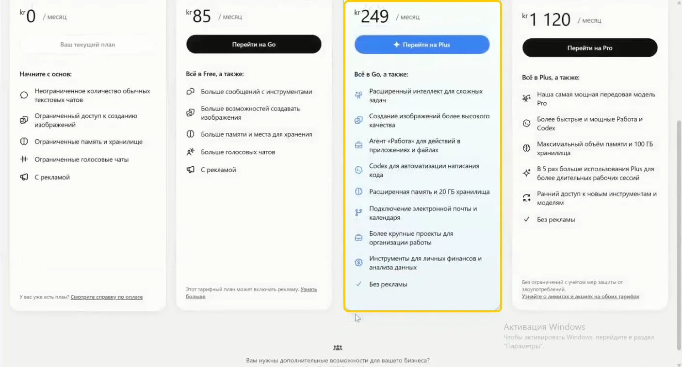Viewport: 682px width, 367px height.
Task: Open the Смотрите справку по оплате link
Action: pos(107,297)
